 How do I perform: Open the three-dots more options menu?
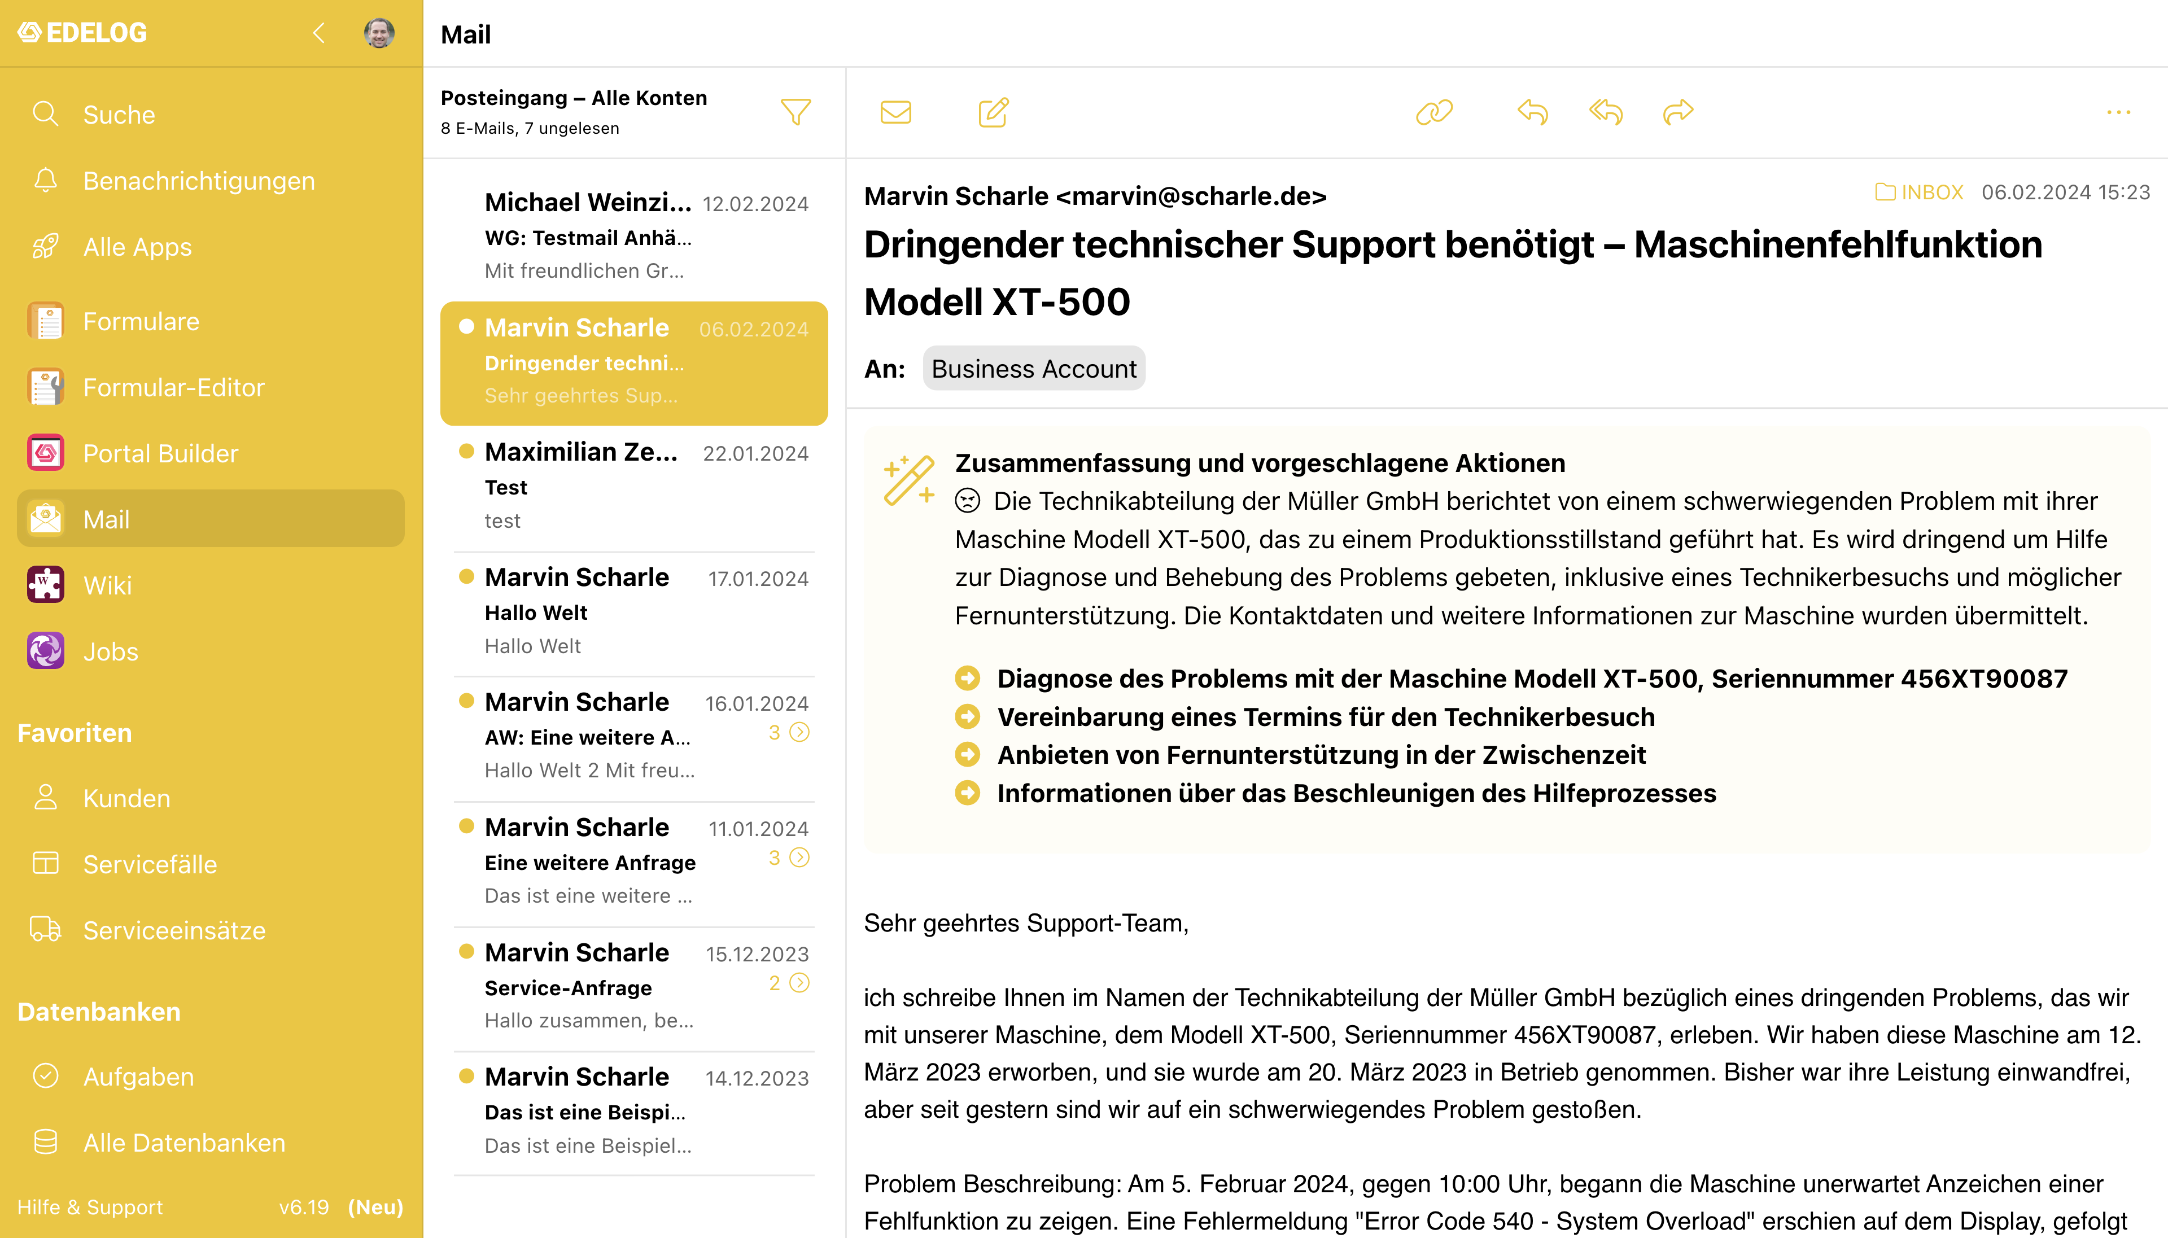(2119, 112)
